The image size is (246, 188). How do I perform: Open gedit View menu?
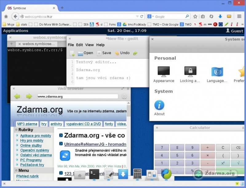(x=89, y=45)
